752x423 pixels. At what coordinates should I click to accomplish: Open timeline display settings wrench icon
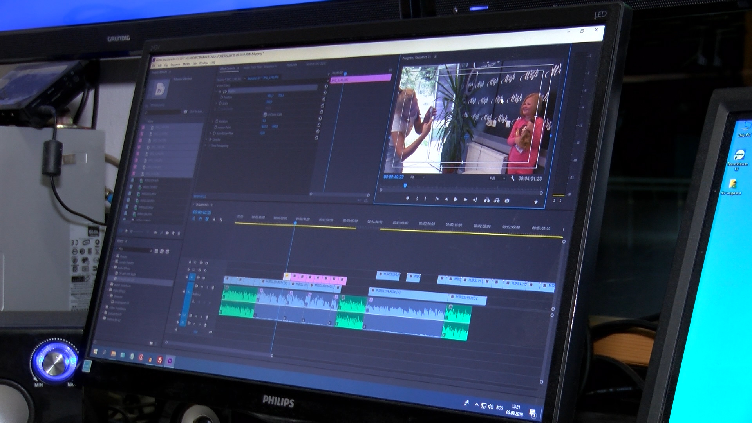coord(221,220)
